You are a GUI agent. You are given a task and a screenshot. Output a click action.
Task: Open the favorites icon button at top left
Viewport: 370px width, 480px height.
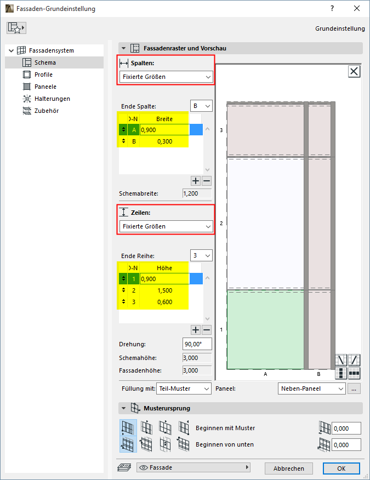coord(16,28)
